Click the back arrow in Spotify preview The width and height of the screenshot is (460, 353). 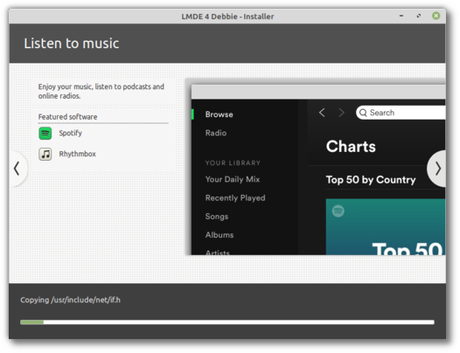coord(322,113)
